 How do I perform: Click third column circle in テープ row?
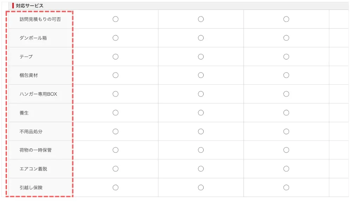coord(286,57)
